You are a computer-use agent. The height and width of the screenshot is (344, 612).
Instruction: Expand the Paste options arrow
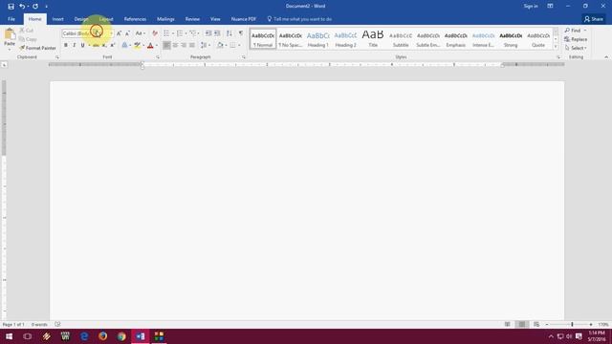(10, 49)
